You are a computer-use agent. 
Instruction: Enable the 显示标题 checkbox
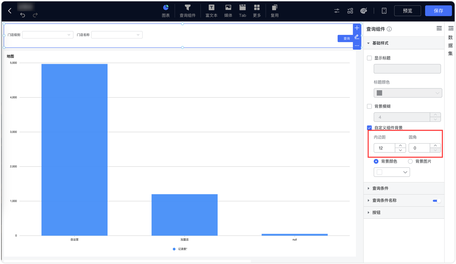369,58
